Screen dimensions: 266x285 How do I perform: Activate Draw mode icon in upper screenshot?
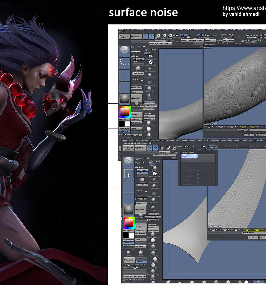coord(151,36)
